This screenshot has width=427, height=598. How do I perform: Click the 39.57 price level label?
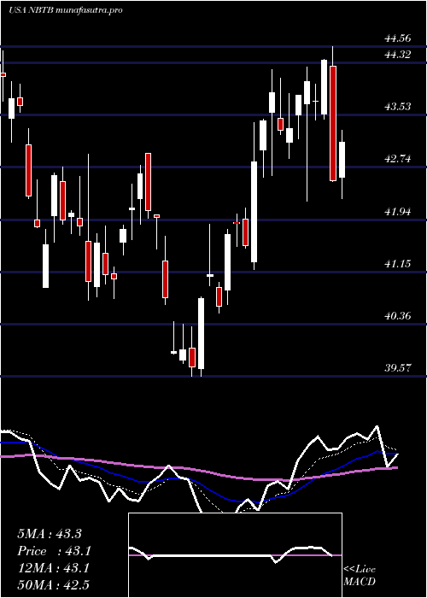398,368
